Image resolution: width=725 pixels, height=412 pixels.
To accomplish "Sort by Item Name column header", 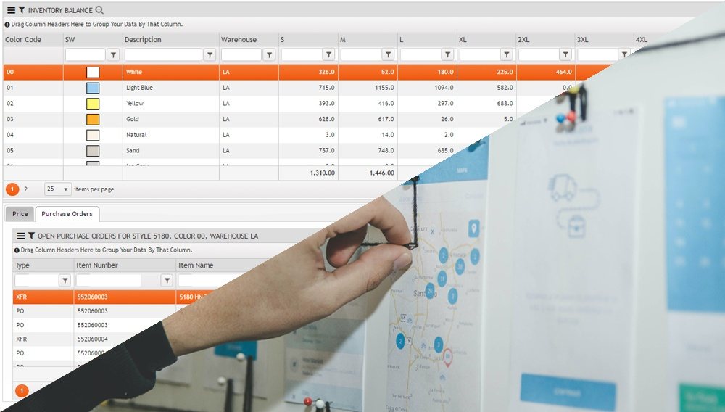I will tap(196, 265).
